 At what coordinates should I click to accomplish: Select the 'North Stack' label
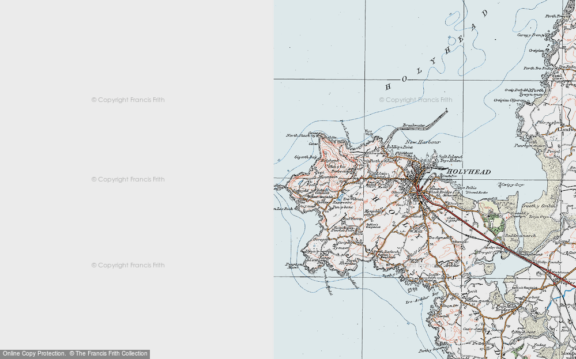[x=298, y=136]
